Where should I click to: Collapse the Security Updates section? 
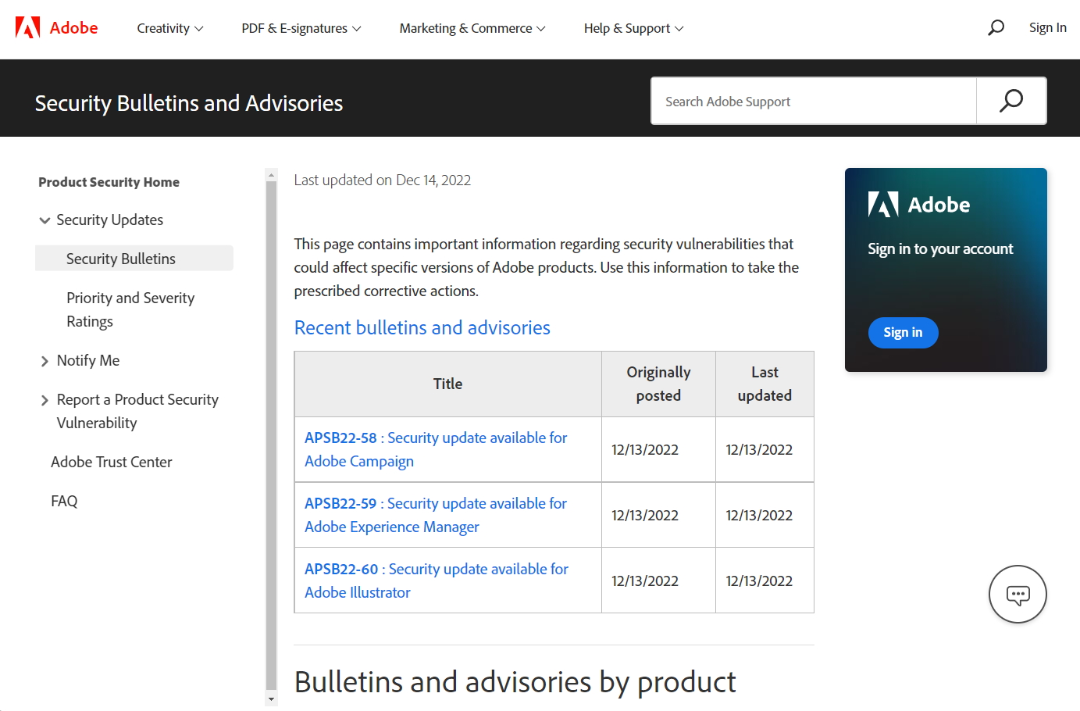45,220
